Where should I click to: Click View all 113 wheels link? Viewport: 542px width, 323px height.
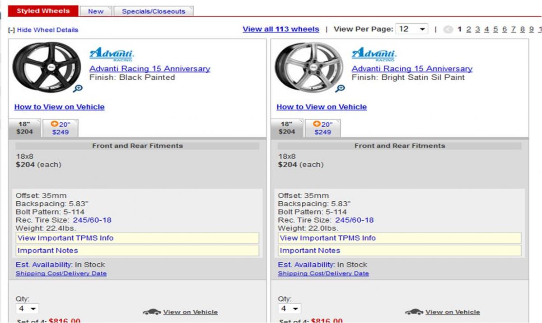pos(281,29)
